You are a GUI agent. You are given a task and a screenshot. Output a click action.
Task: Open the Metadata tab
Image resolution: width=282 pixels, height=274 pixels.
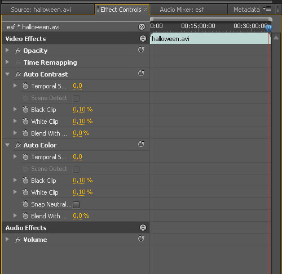coord(246,10)
